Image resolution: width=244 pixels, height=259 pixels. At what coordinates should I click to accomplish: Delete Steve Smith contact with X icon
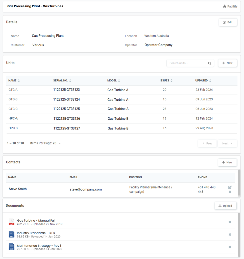(x=230, y=192)
